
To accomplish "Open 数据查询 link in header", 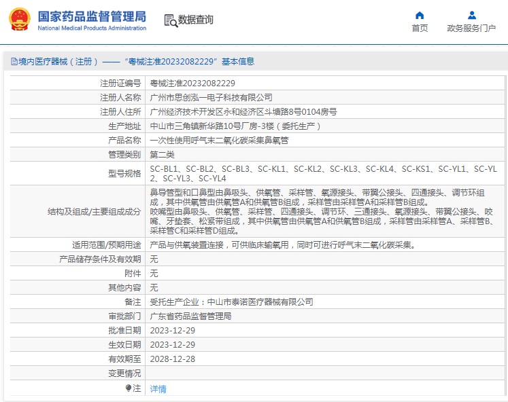I will coord(195,20).
